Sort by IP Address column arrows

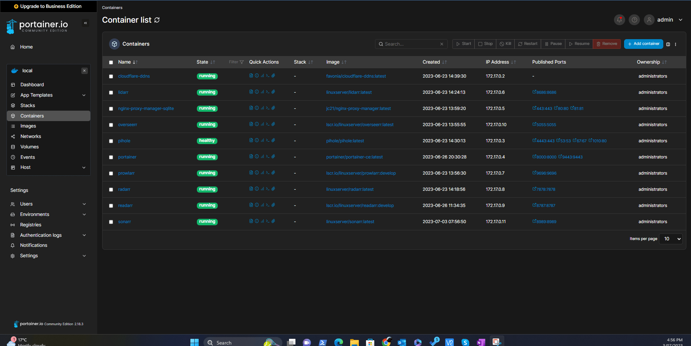coord(514,62)
